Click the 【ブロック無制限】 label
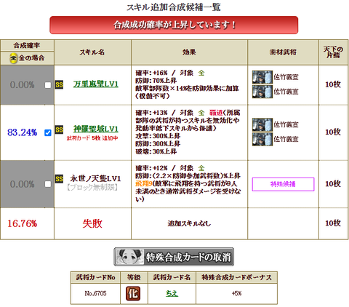This screenshot has height=307, width=349. coord(92,188)
